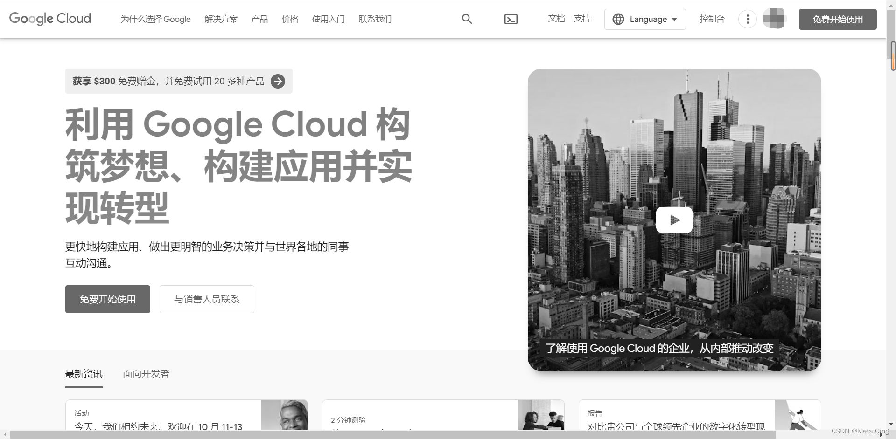This screenshot has width=896, height=439.
Task: Open the 解决方案 menu
Action: pyautogui.click(x=221, y=19)
